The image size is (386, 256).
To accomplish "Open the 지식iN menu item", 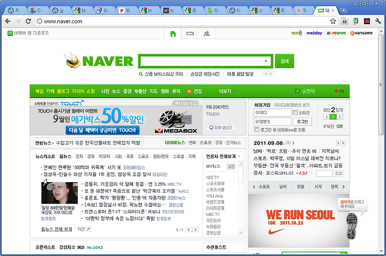I will (x=78, y=91).
